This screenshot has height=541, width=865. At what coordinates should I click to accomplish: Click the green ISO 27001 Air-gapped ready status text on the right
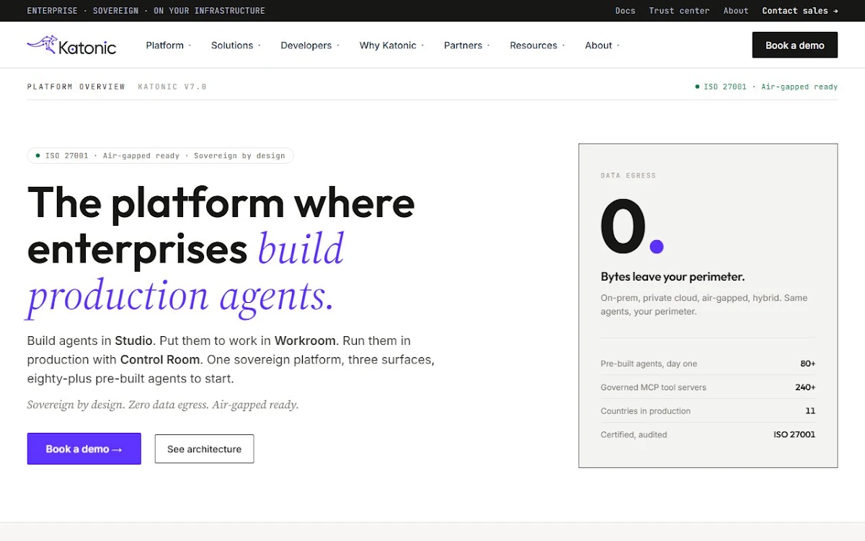(x=766, y=87)
